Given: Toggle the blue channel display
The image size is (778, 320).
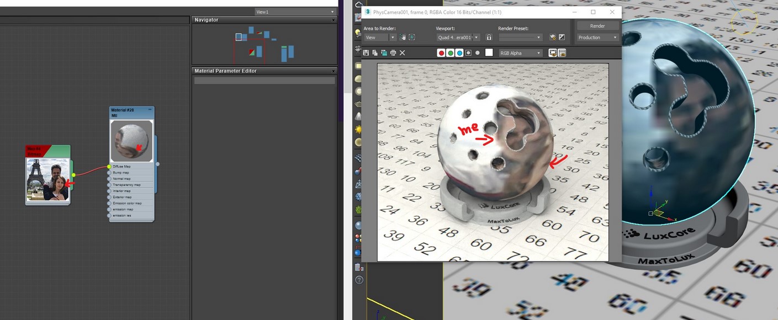Looking at the screenshot, I should pyautogui.click(x=459, y=53).
